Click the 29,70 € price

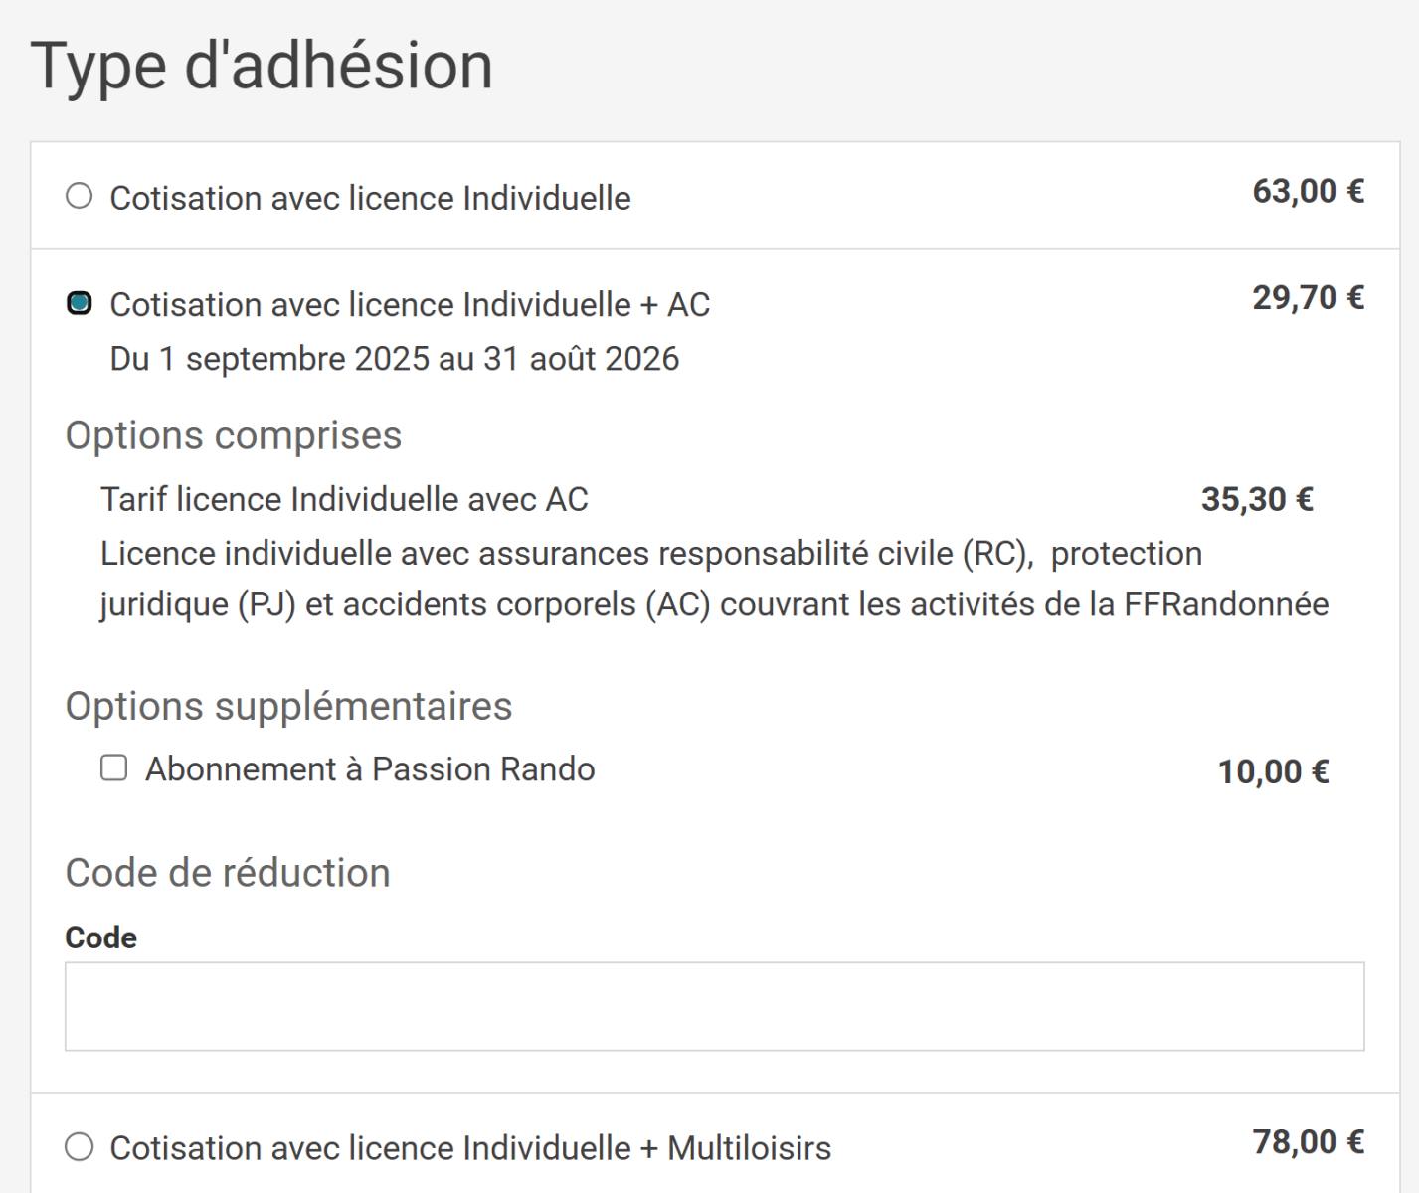coord(1308,297)
